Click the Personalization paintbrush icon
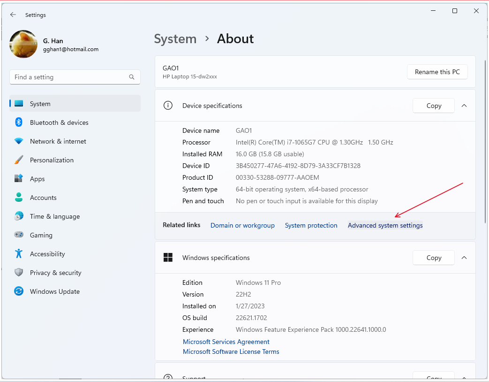The width and height of the screenshot is (489, 382). pos(19,160)
